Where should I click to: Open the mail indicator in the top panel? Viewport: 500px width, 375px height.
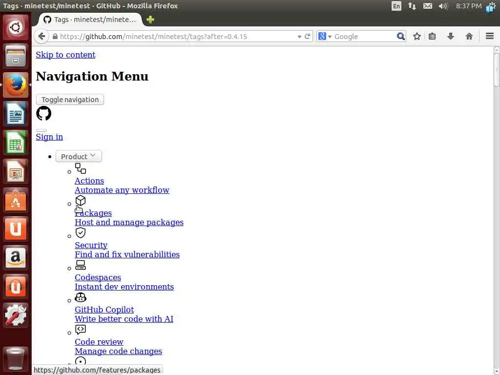[x=428, y=6]
